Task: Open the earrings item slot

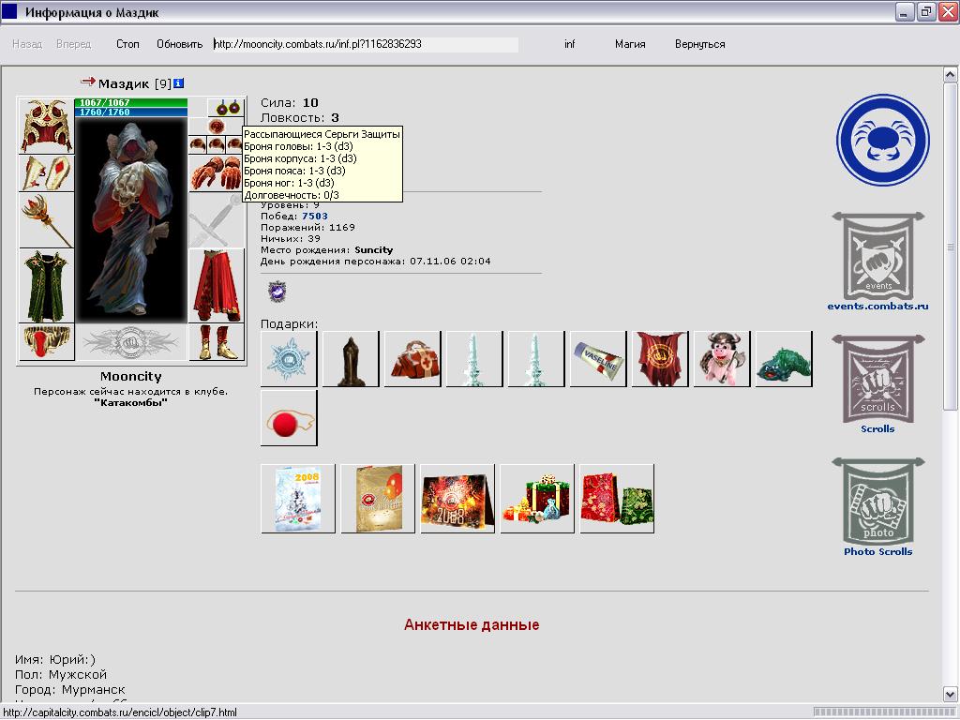Action: point(226,107)
